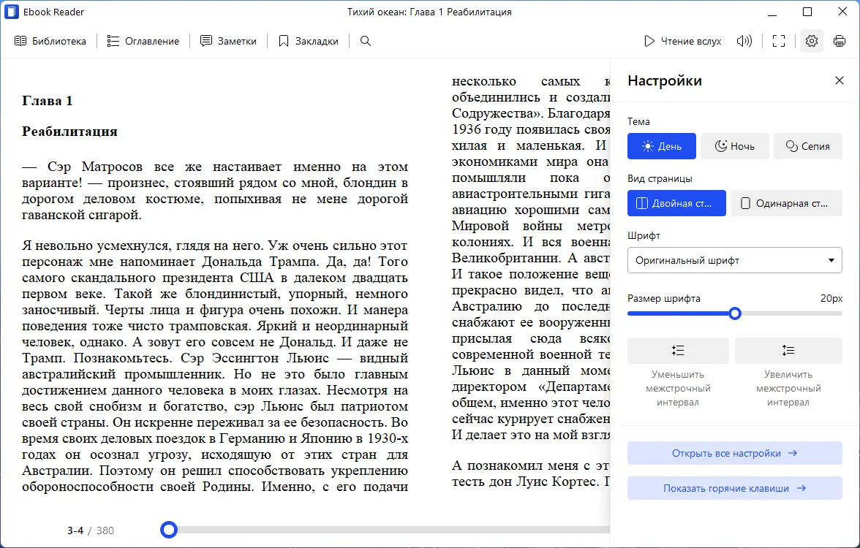Show Показать горячие клавиши
The height and width of the screenshot is (548, 860).
pyautogui.click(x=734, y=488)
